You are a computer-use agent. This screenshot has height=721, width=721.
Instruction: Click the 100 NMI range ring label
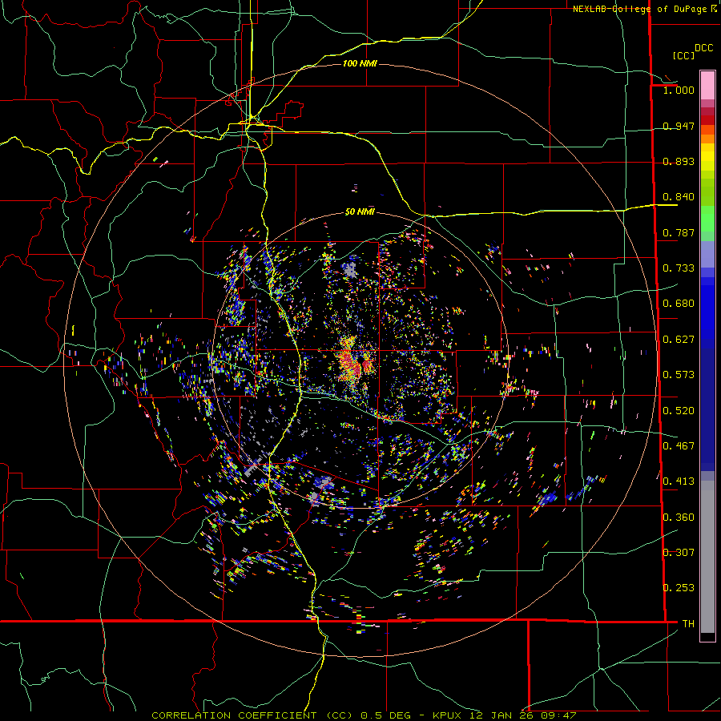[360, 63]
